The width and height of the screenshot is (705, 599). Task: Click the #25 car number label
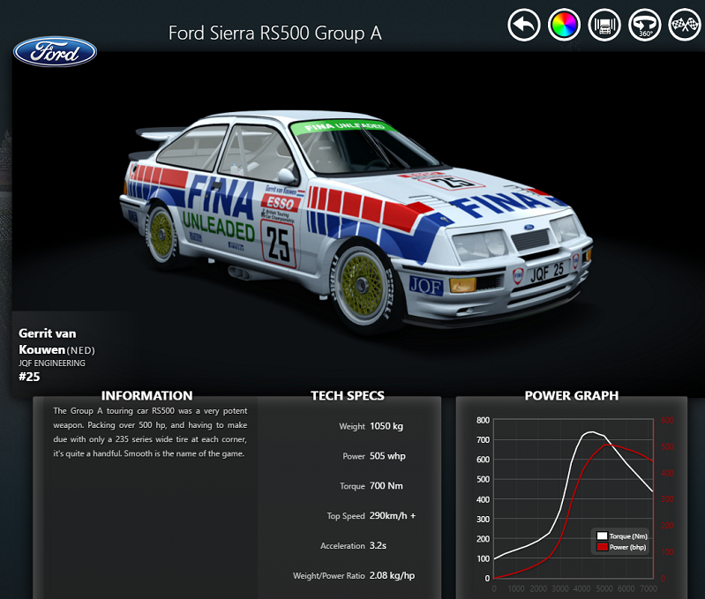[x=29, y=377]
